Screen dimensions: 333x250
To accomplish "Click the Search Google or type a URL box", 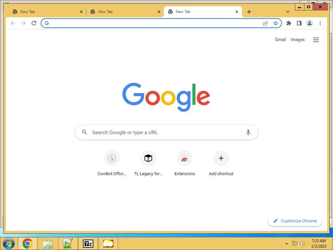I will click(x=166, y=132).
